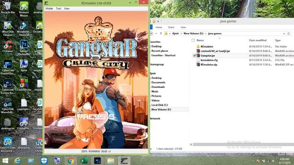
Task: Open Google Chrome from taskbar
Action: point(71,161)
